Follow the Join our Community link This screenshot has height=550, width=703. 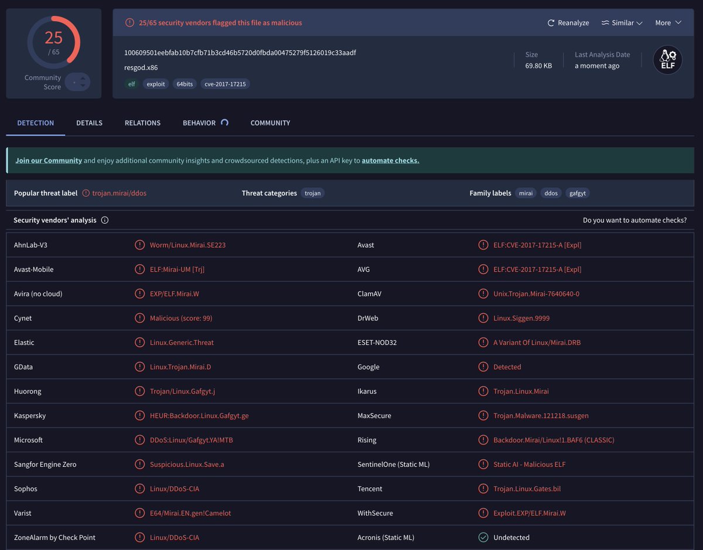click(x=49, y=160)
